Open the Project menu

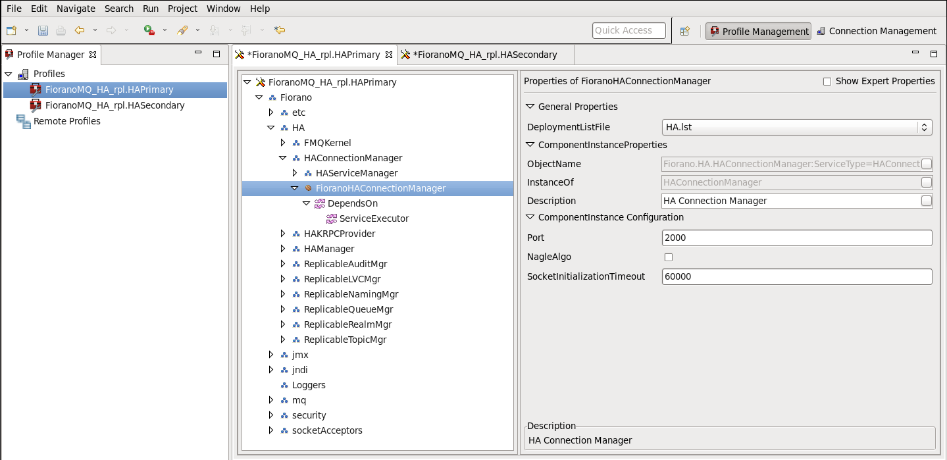[x=182, y=9]
